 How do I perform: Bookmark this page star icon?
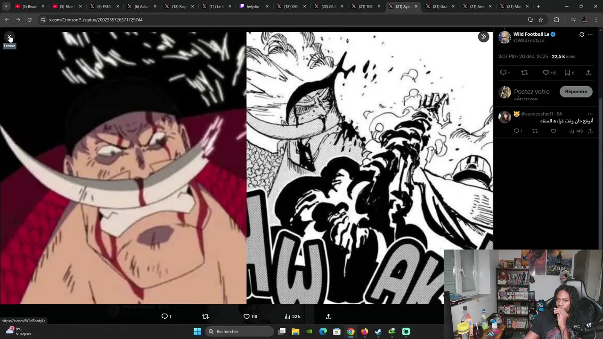coord(541,20)
